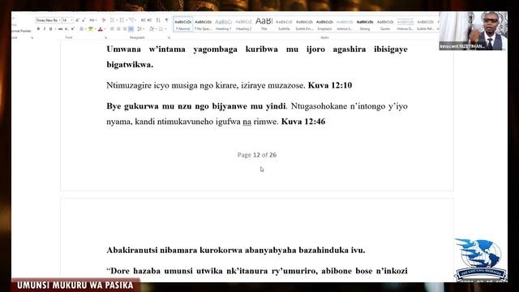
Task: Justify paragraph text
Action: 131,29
